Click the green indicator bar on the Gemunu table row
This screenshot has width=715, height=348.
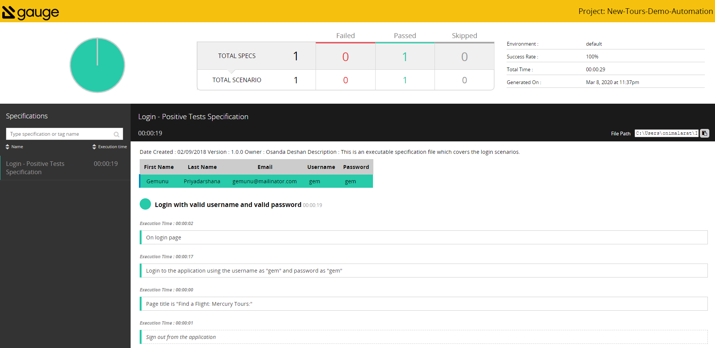[141, 181]
